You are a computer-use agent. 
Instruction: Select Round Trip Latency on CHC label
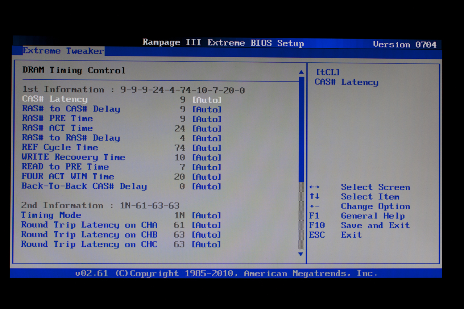[x=89, y=244]
